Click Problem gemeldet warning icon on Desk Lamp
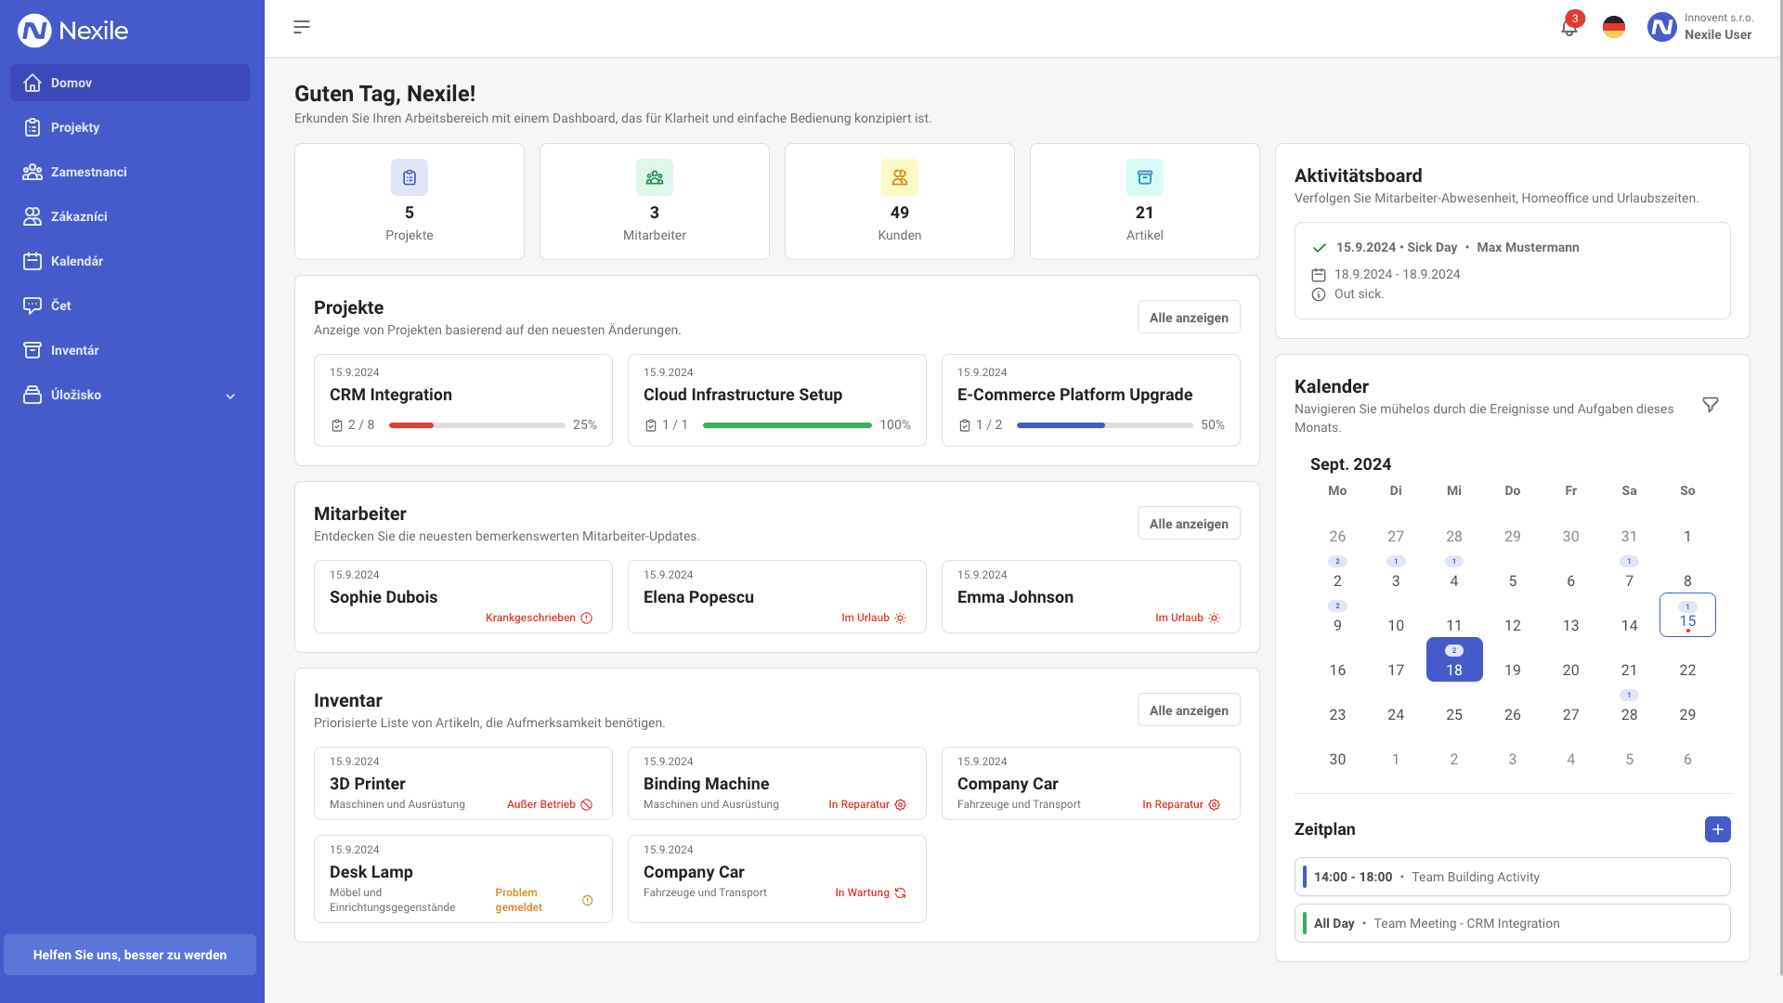Screen dimensions: 1783x1003 pyautogui.click(x=587, y=901)
